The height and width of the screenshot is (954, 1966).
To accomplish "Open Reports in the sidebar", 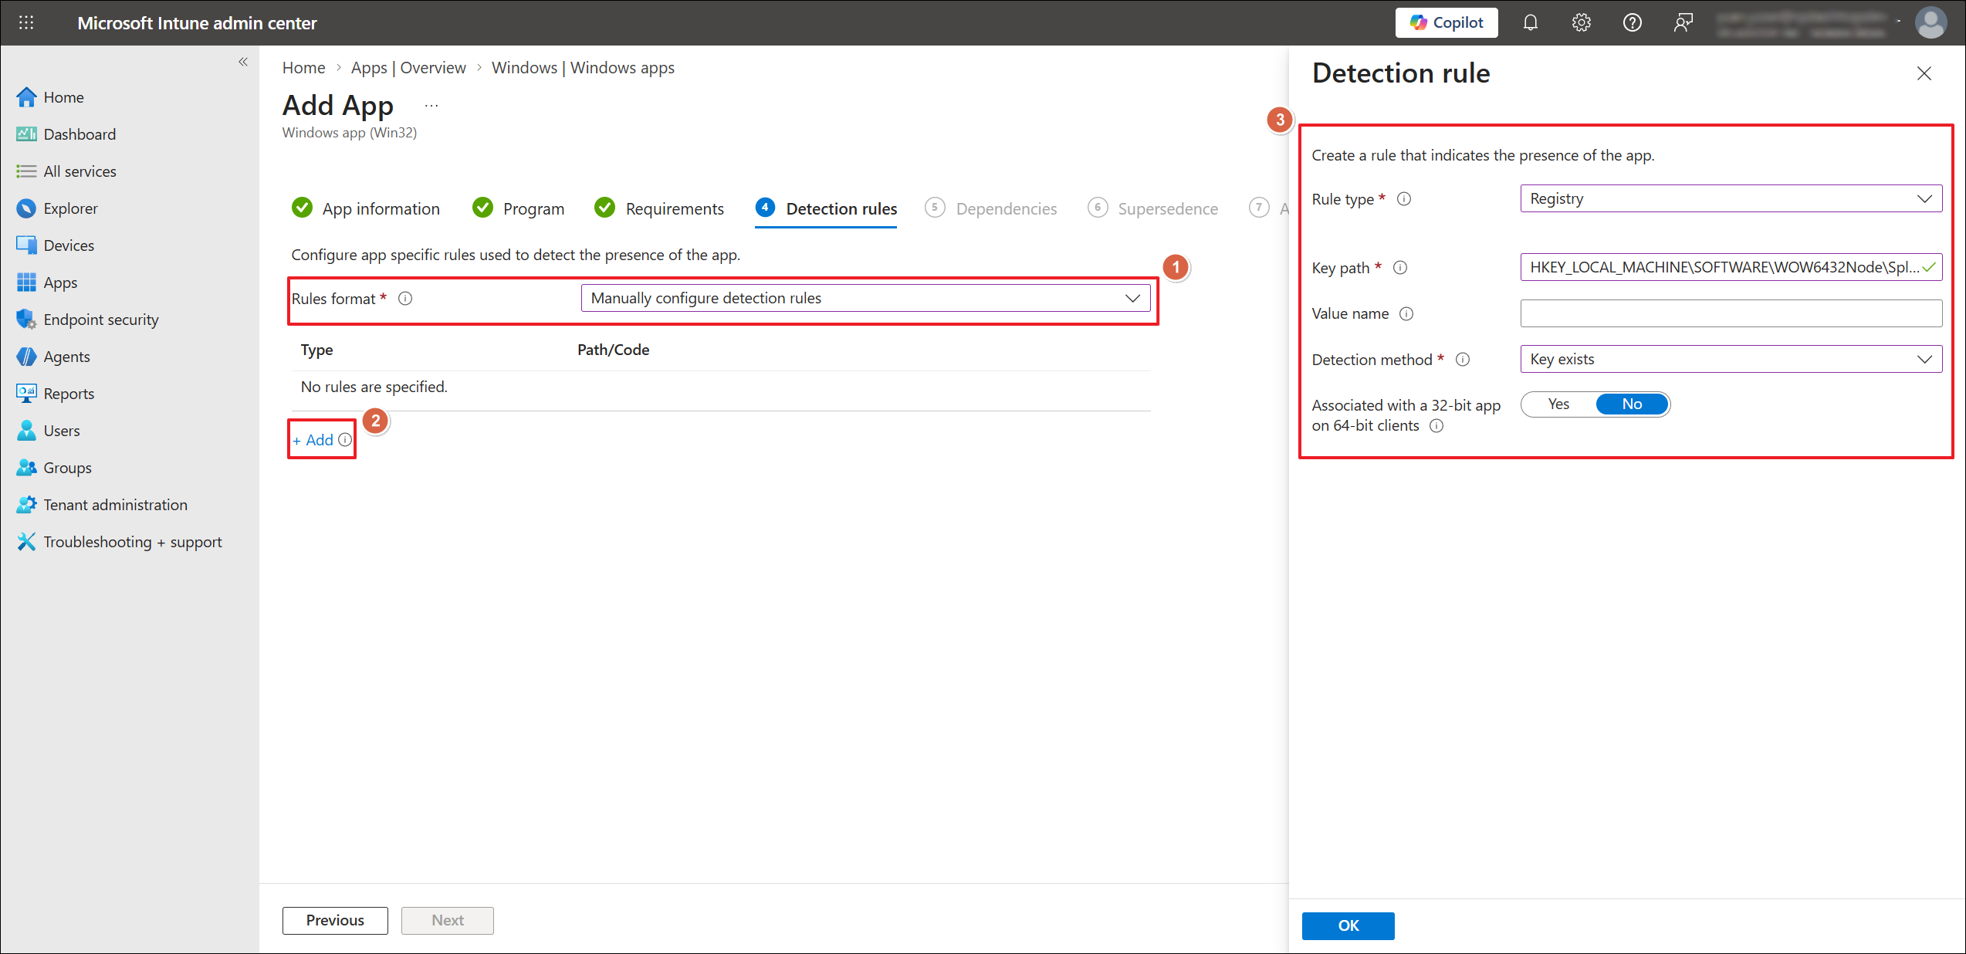I will click(x=56, y=394).
